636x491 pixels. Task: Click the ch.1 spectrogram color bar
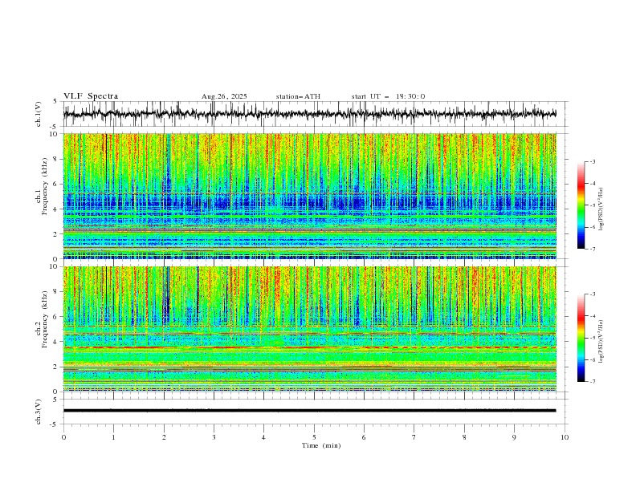pos(581,205)
